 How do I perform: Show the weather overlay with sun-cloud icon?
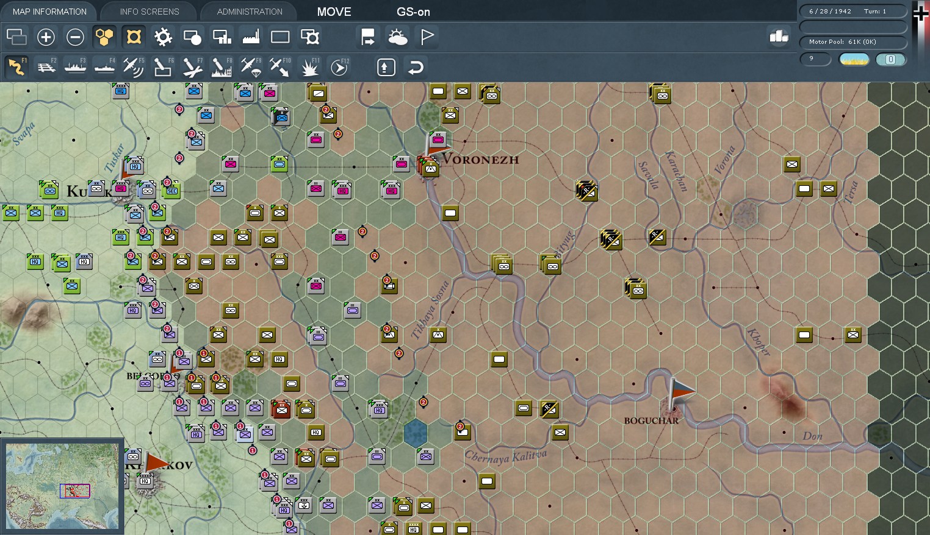[x=397, y=37]
